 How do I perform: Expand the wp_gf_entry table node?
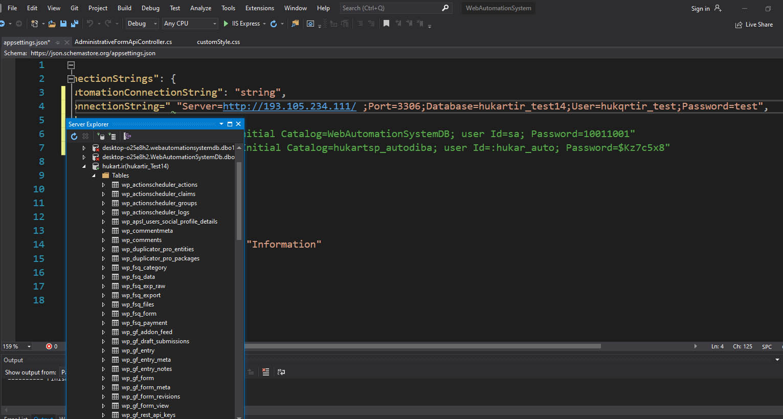103,350
